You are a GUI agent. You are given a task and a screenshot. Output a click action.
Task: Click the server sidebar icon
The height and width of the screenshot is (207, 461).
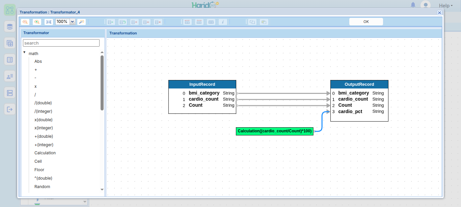(10, 93)
